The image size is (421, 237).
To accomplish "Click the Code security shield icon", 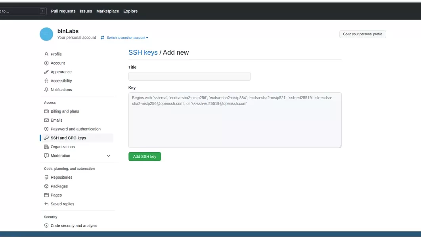I will pyautogui.click(x=46, y=226).
